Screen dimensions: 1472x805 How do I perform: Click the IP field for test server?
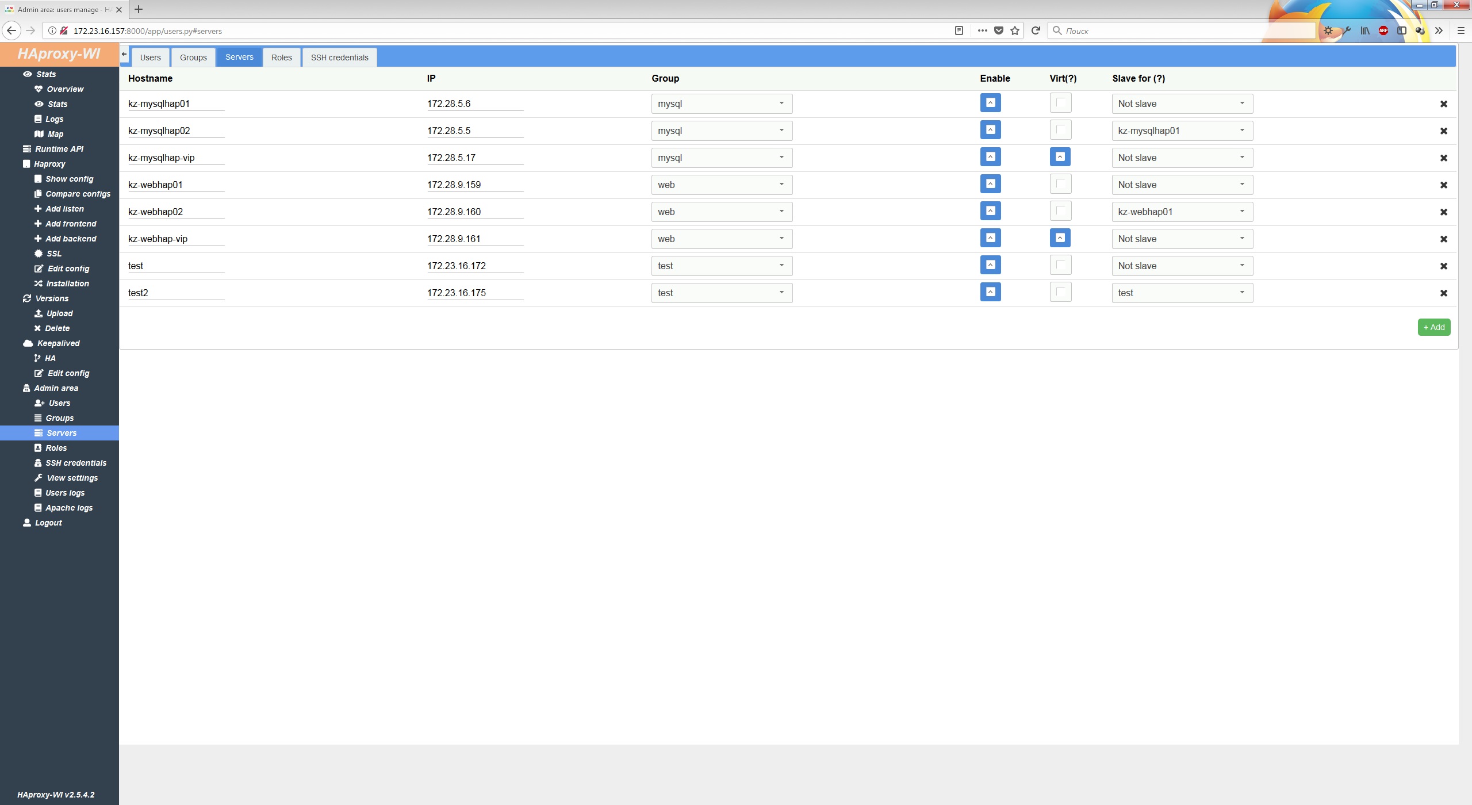pos(474,266)
